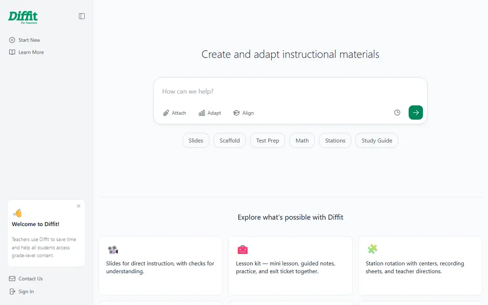This screenshot has width=488, height=305.
Task: Collapse the sidebar panel icon
Action: point(82,16)
